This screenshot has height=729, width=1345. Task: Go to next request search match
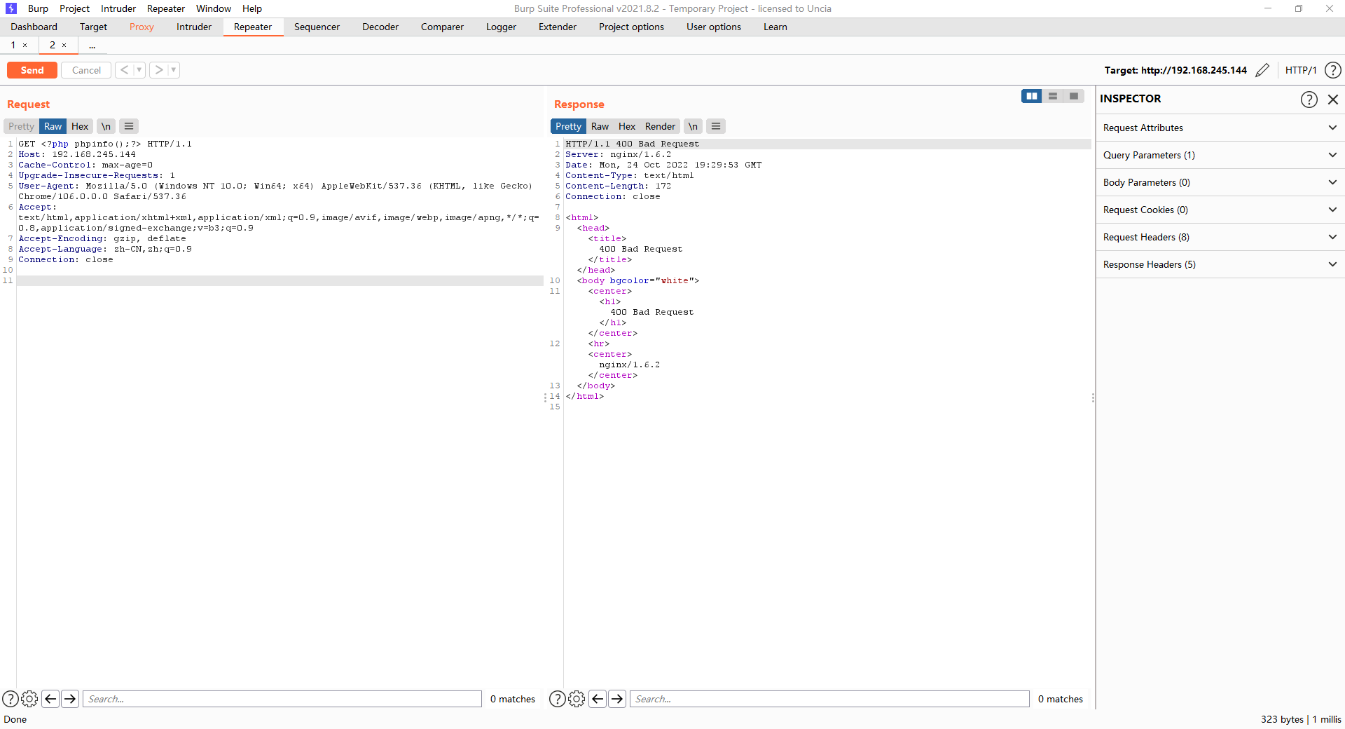tap(70, 699)
